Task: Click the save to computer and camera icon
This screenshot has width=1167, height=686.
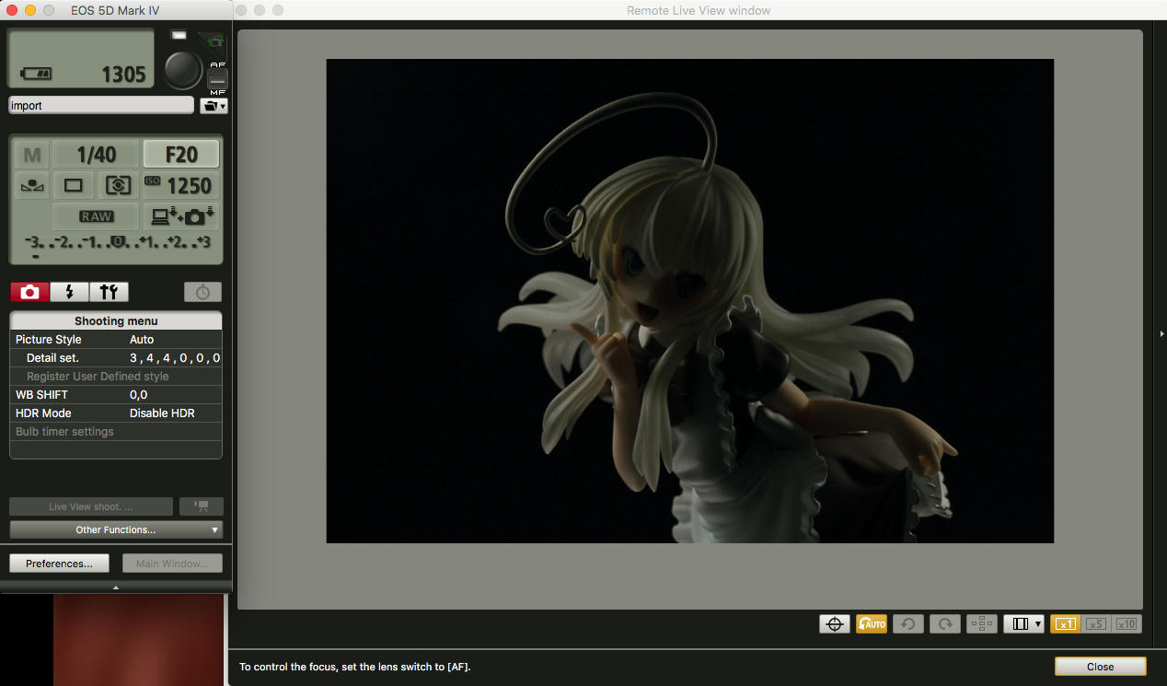Action: click(x=181, y=216)
